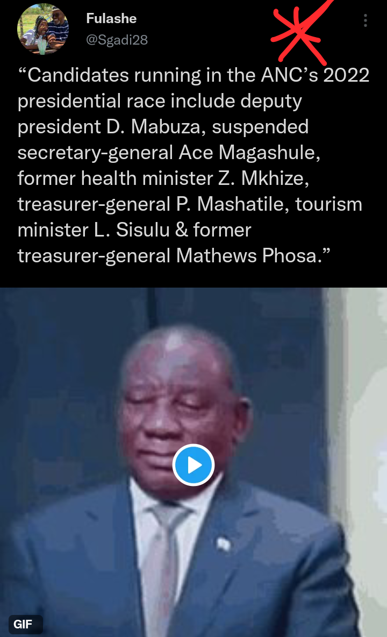Play the GIF with the blue play button

(193, 465)
